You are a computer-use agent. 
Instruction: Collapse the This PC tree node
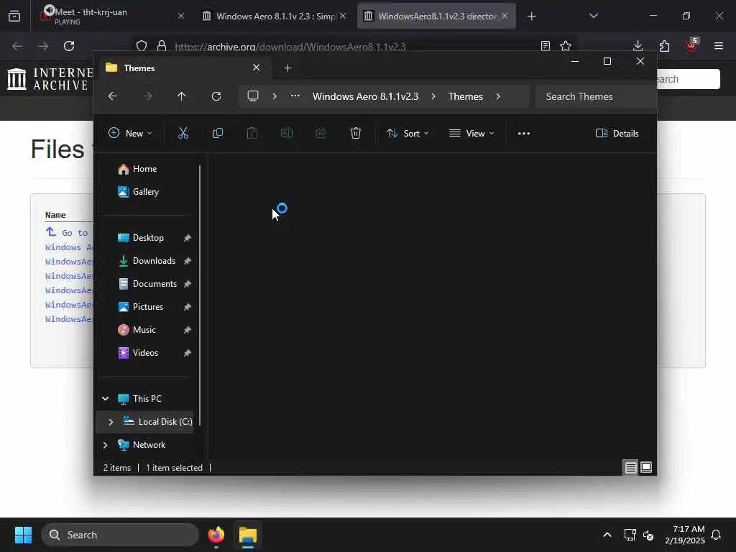(106, 398)
